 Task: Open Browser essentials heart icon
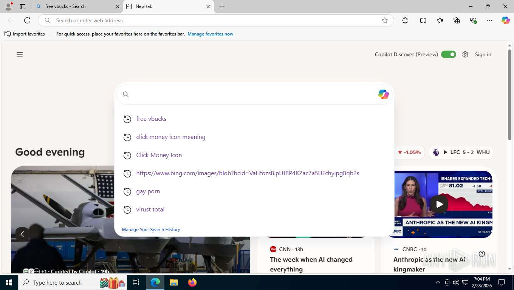(473, 20)
